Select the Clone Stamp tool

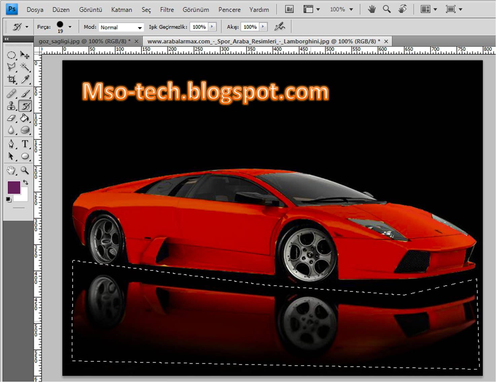coord(11,106)
